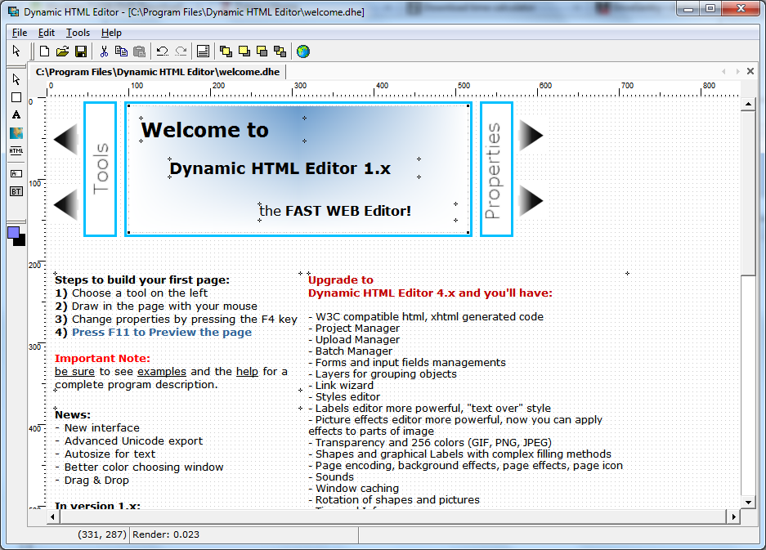Pick the blue foreground color swatch
766x550 pixels.
point(13,233)
